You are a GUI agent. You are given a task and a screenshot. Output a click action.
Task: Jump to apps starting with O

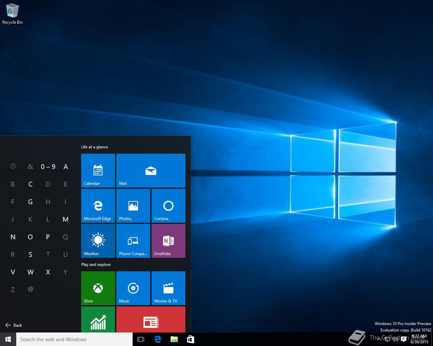click(30, 237)
